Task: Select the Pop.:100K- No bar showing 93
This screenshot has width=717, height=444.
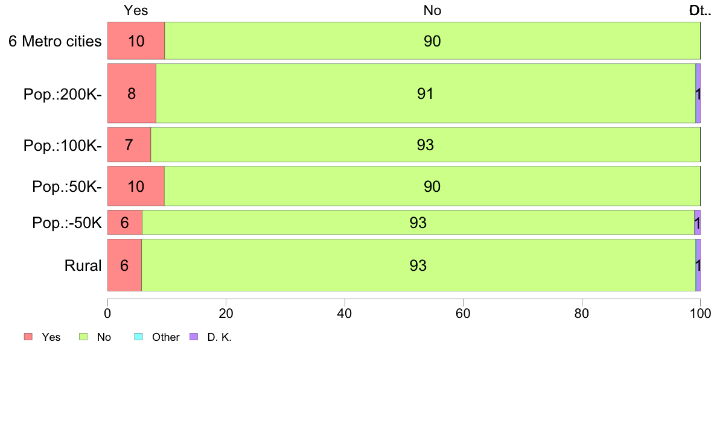Action: point(425,145)
